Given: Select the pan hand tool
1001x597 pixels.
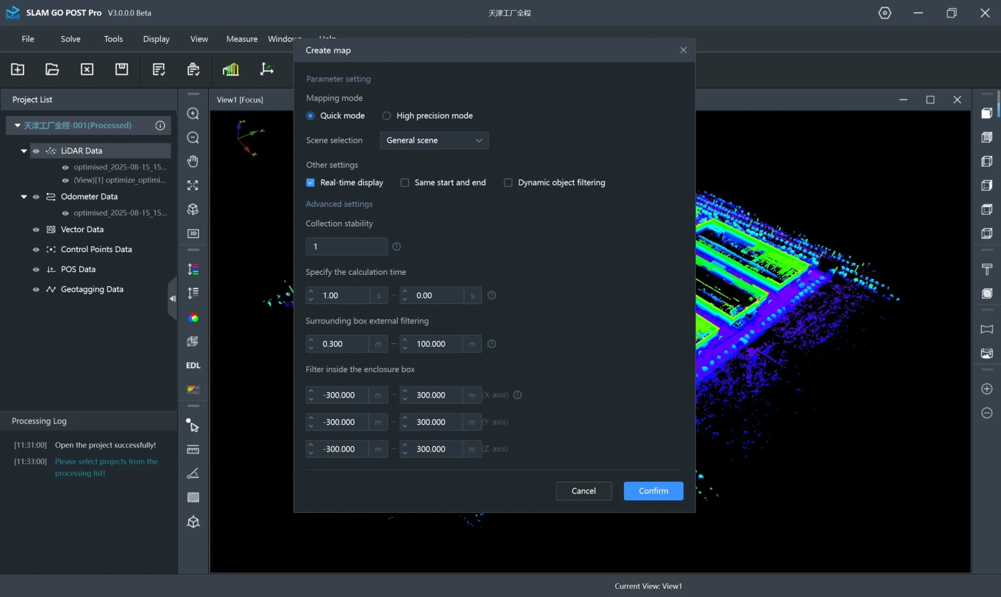Looking at the screenshot, I should click(x=193, y=161).
